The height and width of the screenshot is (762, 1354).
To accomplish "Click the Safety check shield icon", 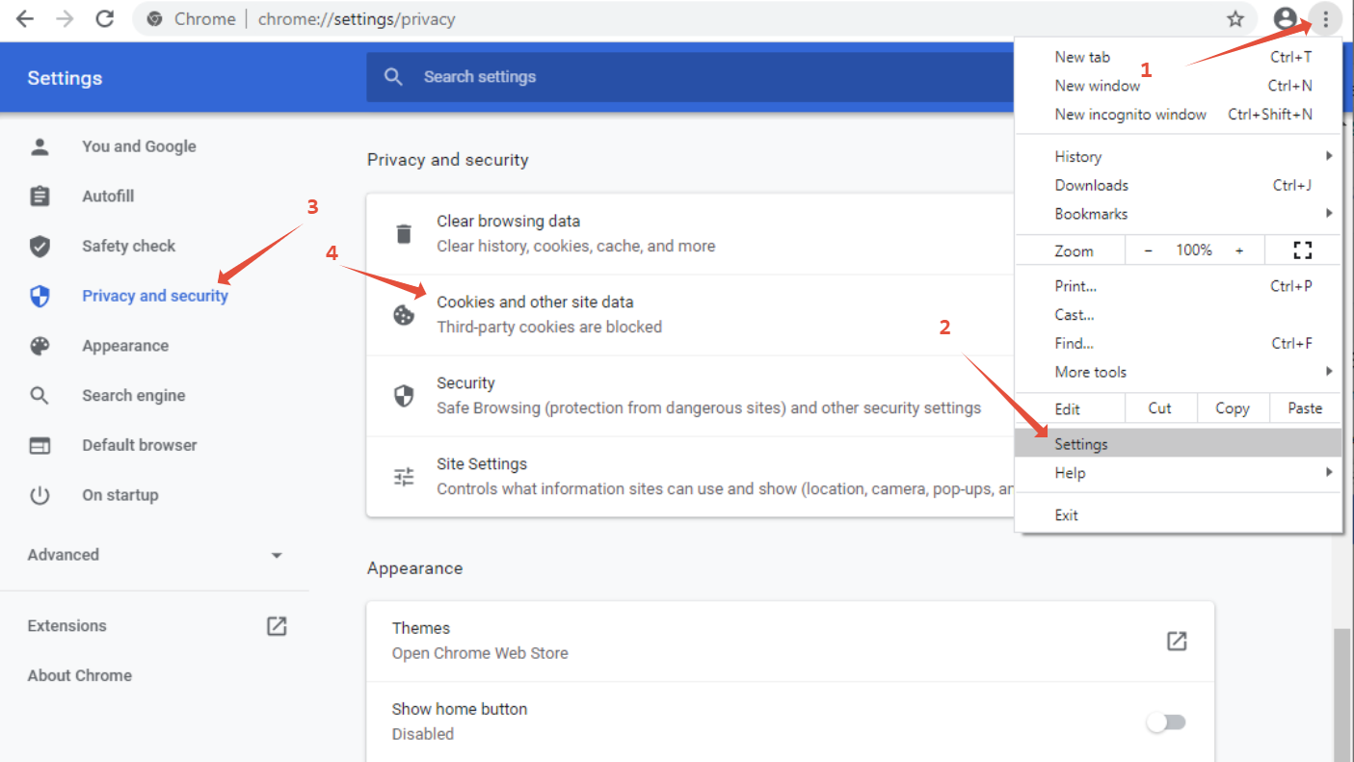I will 40,247.
